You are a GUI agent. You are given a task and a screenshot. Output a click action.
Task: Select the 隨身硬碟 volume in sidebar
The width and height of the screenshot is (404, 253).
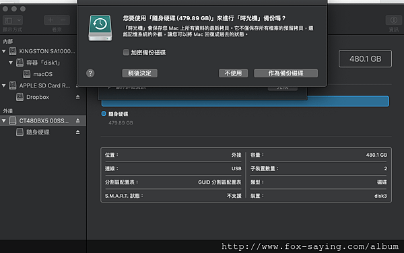pyautogui.click(x=38, y=132)
